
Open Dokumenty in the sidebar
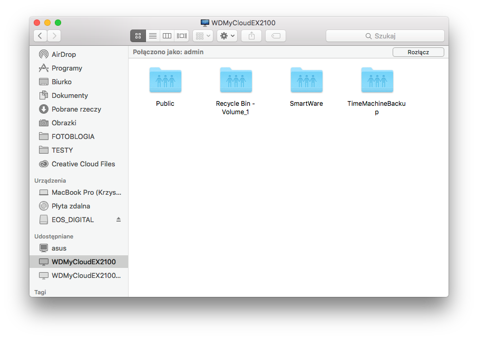79,96
